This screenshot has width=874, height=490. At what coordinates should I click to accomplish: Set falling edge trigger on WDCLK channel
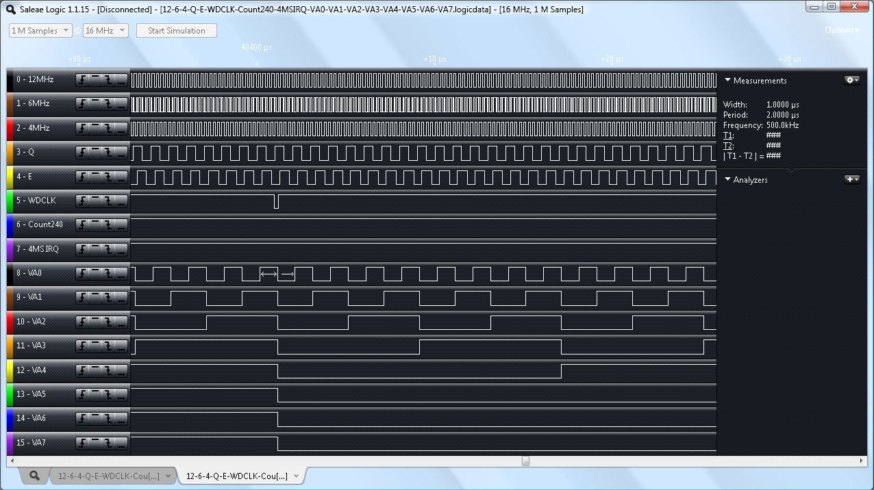(108, 201)
